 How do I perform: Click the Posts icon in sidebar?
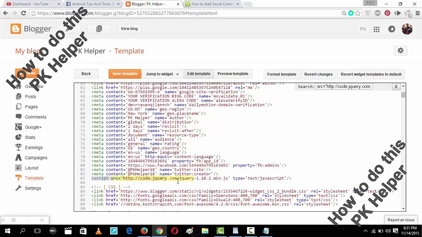pyautogui.click(x=19, y=96)
